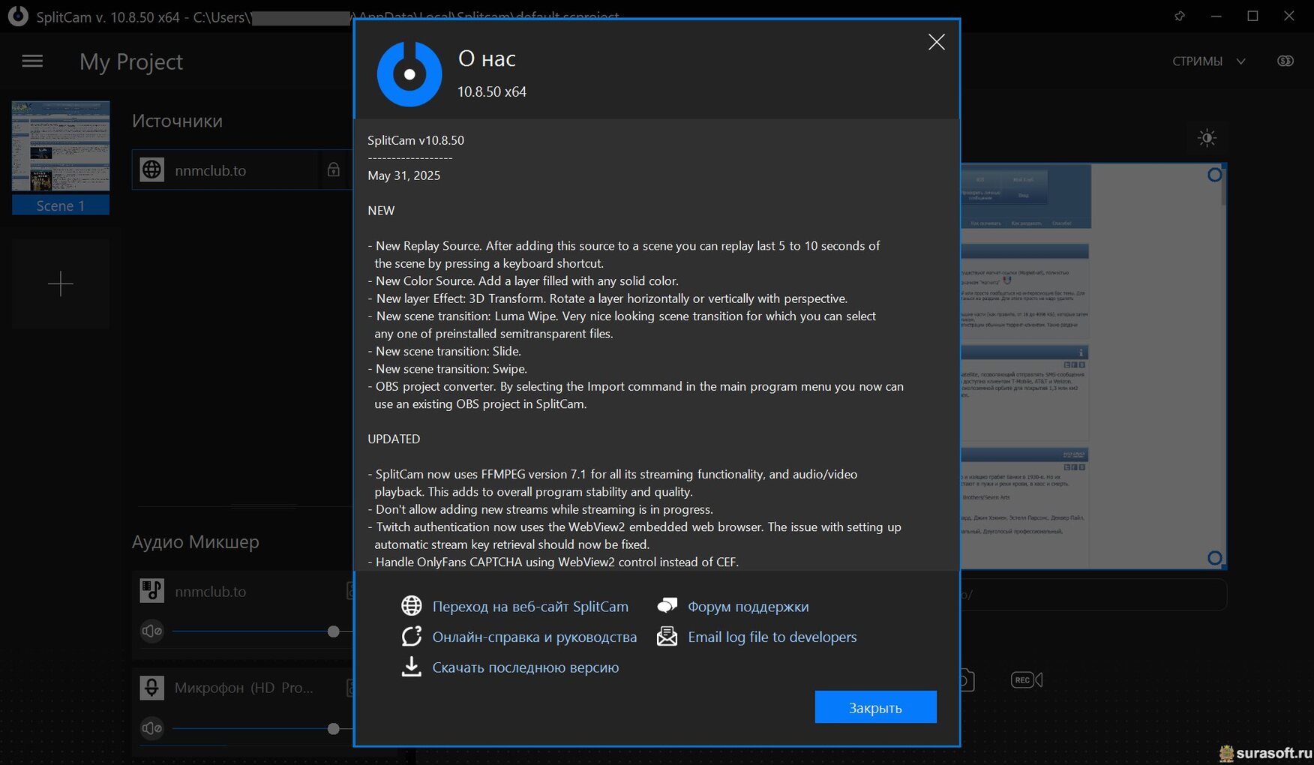Click the online help chat icon
Screen dimensions: 1314x765
[412, 636]
